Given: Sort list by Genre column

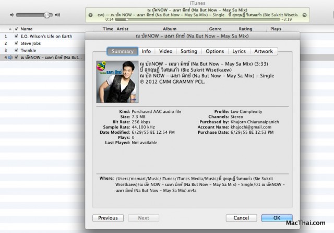Looking at the screenshot, I should pos(215,29).
